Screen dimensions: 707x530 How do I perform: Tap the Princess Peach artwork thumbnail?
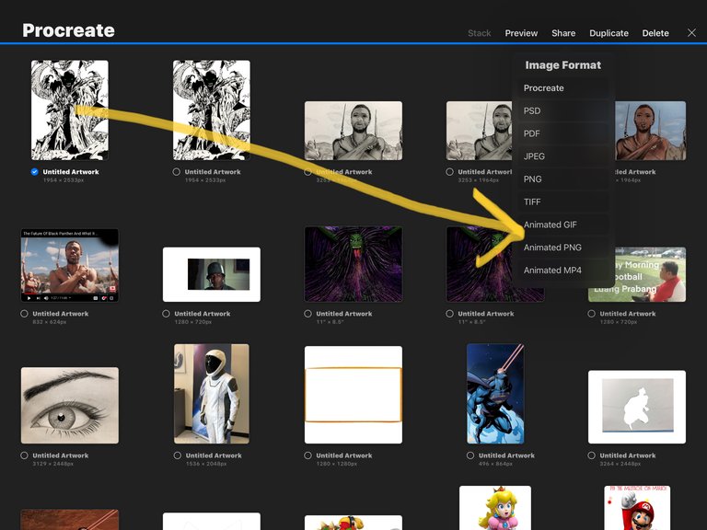tap(495, 508)
